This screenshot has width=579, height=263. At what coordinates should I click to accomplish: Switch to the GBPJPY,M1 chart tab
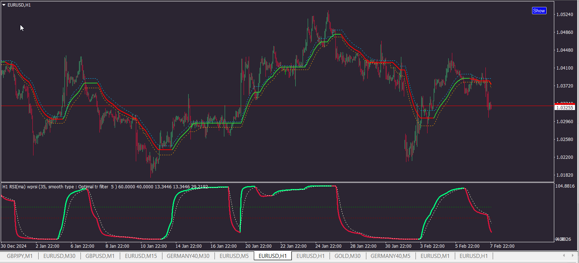click(x=20, y=256)
